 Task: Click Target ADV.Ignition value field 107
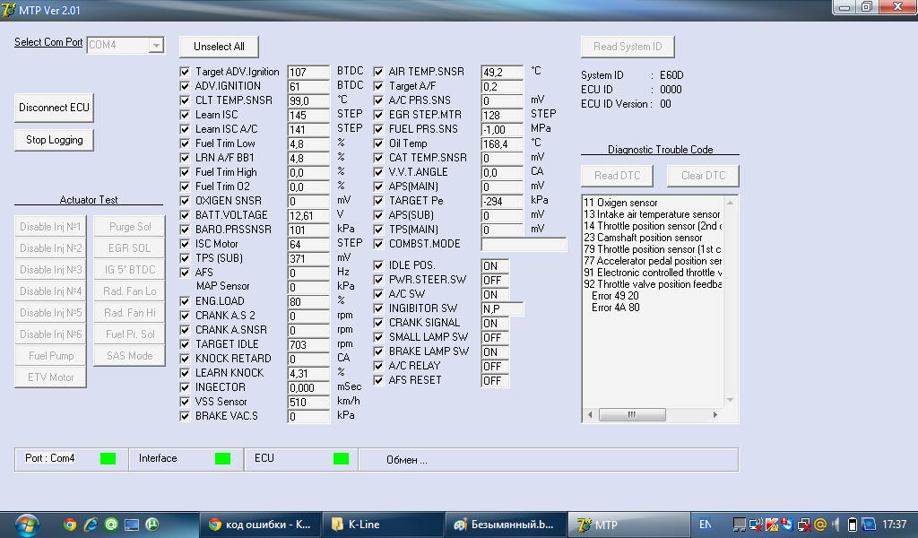point(308,72)
